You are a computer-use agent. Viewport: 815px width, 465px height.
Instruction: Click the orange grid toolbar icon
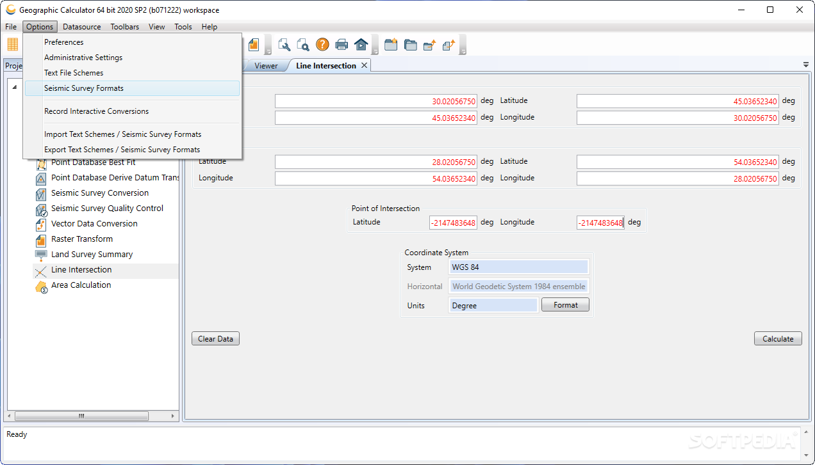click(x=13, y=44)
